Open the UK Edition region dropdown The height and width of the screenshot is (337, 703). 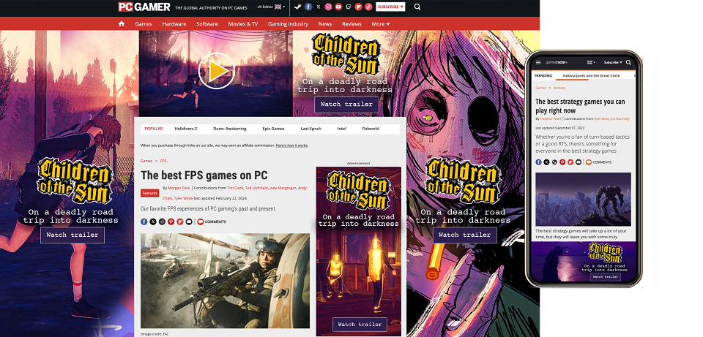(271, 7)
